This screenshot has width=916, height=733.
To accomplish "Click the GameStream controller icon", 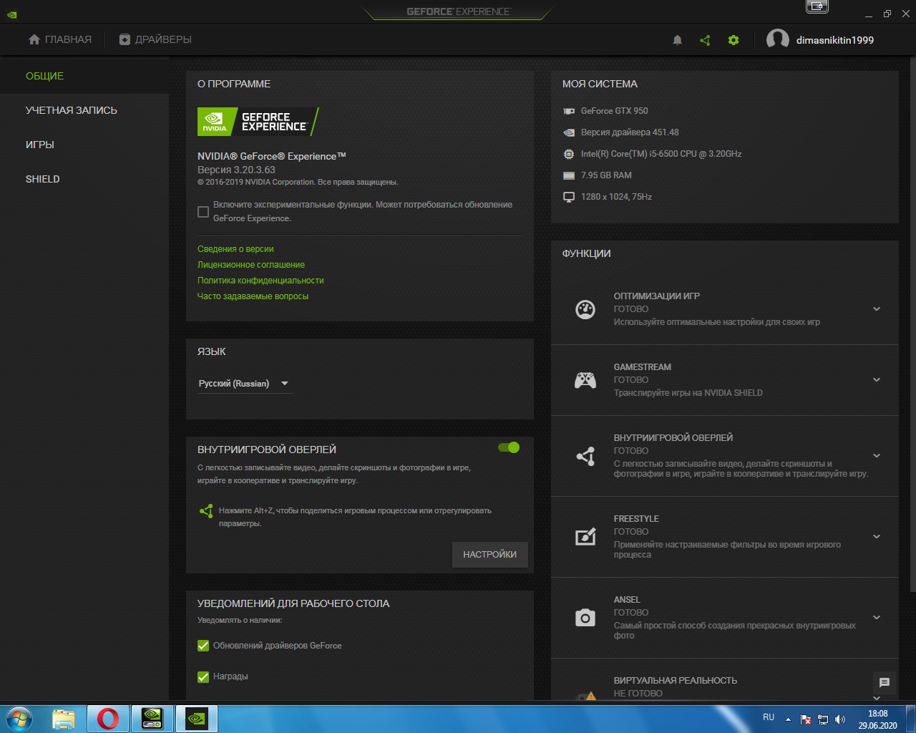I will [x=585, y=380].
